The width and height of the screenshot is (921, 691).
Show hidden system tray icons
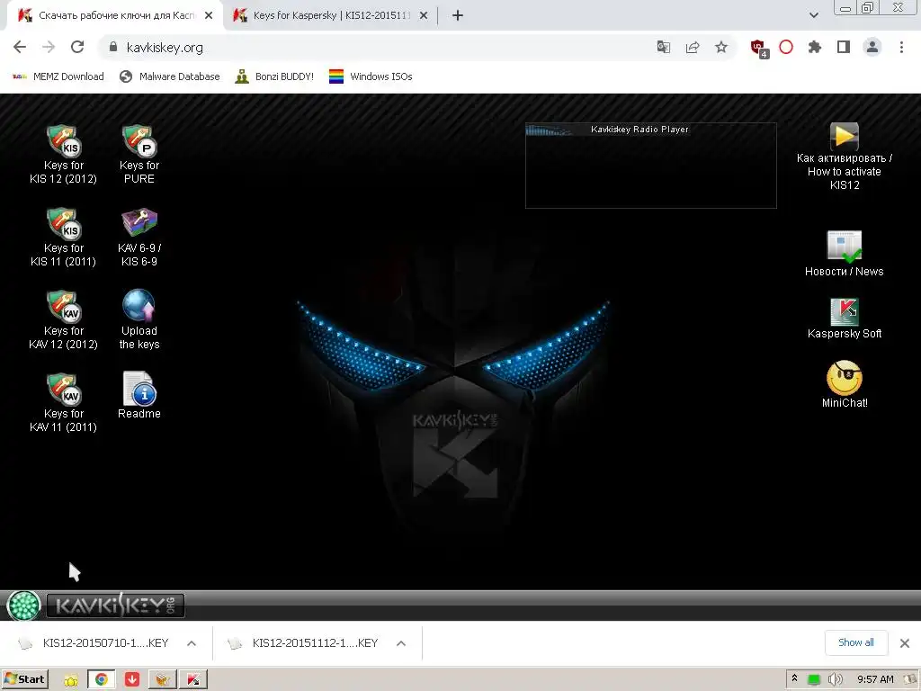click(794, 678)
